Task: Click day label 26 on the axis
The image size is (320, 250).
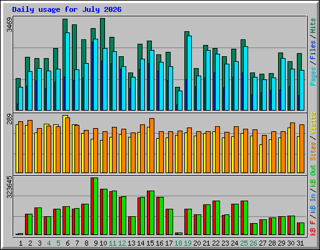Action: click(253, 243)
